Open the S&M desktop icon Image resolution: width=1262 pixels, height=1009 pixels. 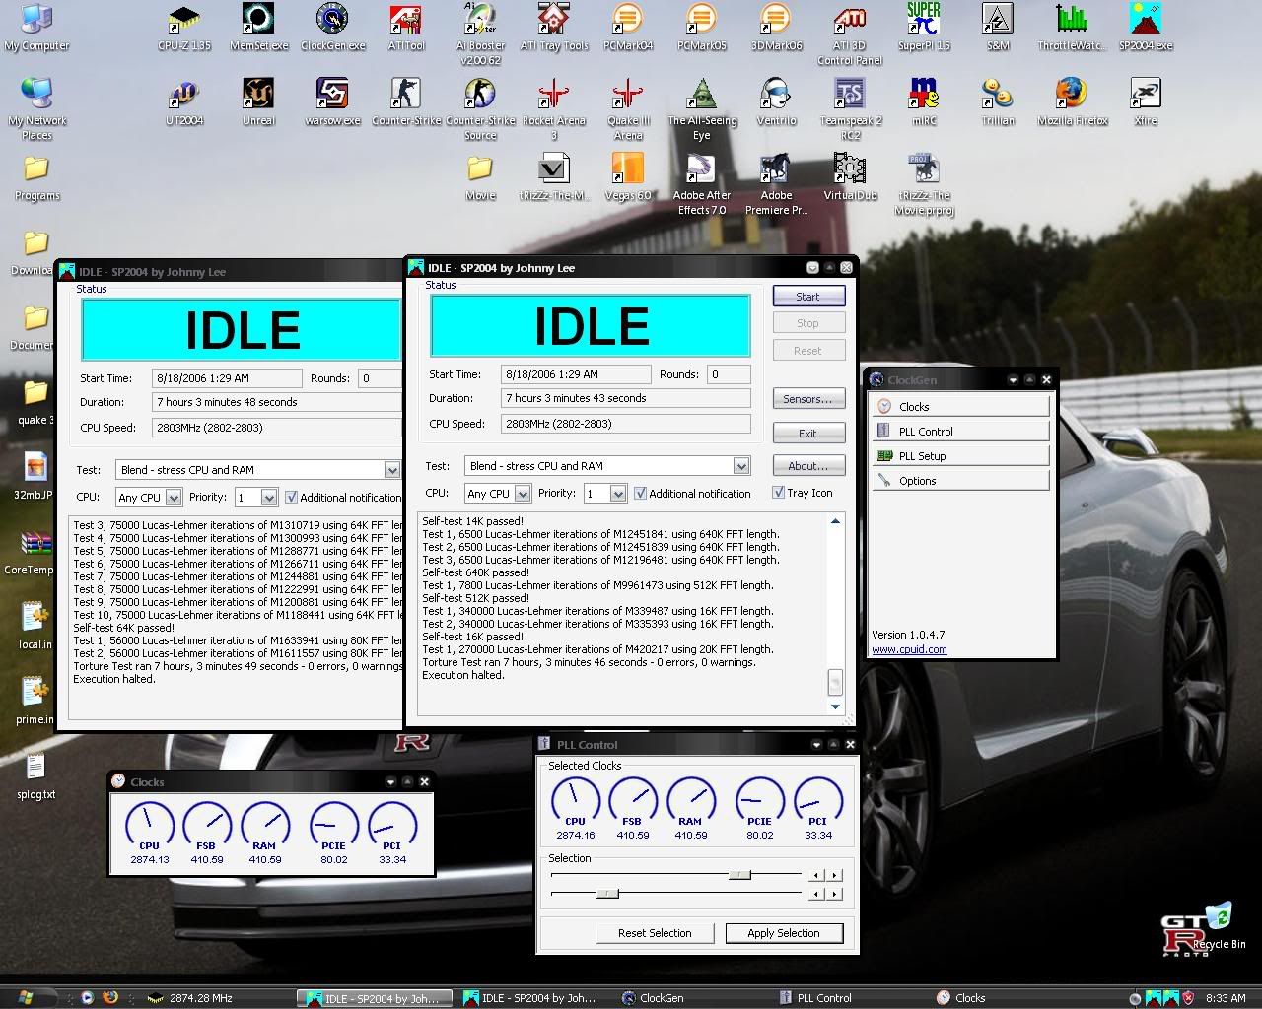(x=998, y=27)
